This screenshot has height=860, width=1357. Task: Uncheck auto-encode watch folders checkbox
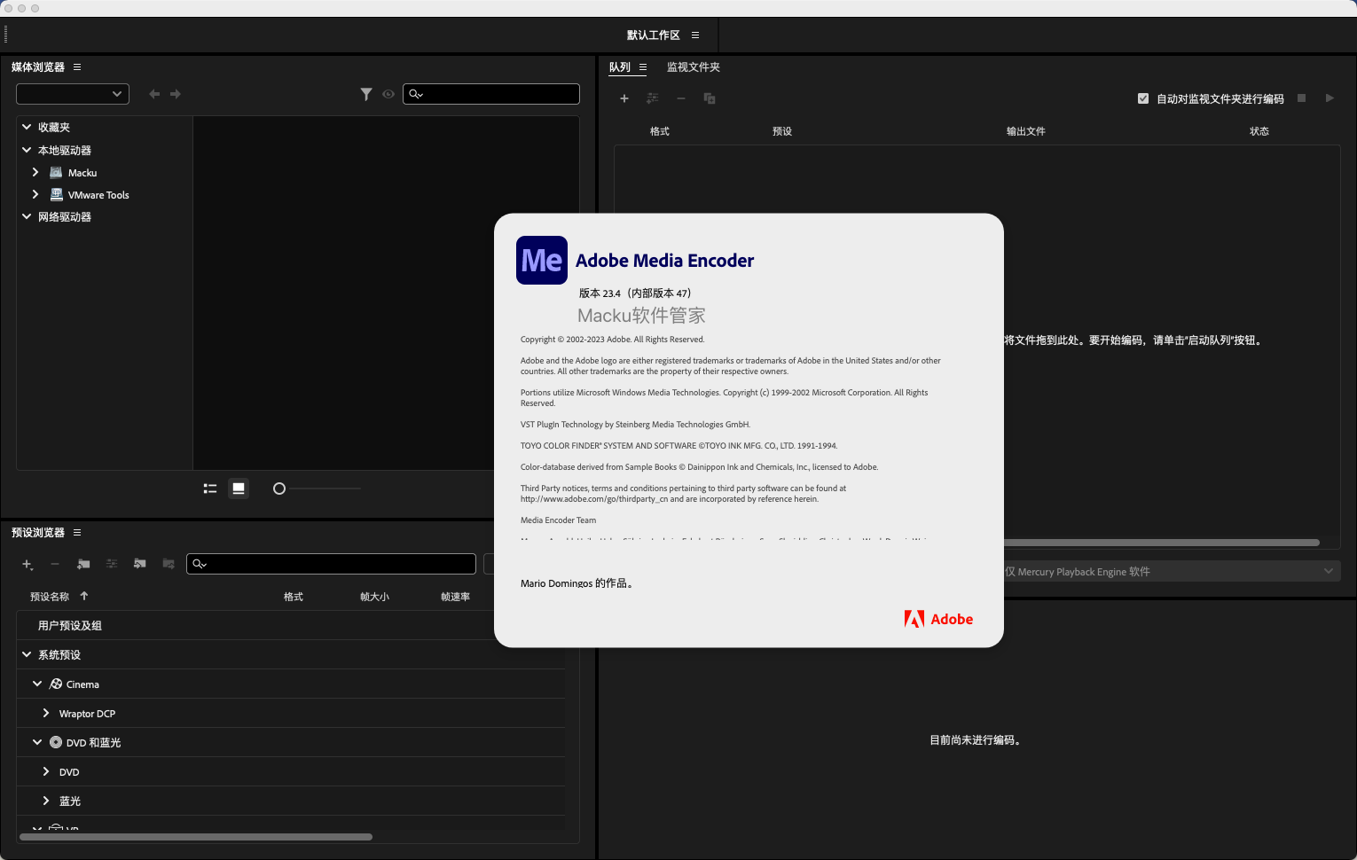pyautogui.click(x=1143, y=98)
